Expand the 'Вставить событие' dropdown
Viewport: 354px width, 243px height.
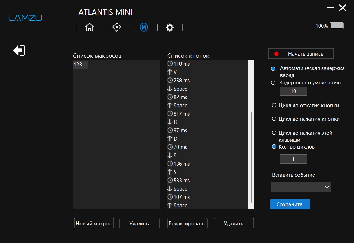[301, 187]
